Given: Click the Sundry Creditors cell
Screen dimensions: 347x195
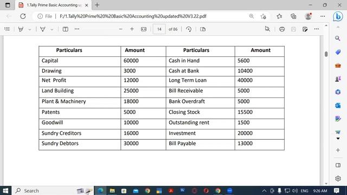Looking at the screenshot, I should [x=80, y=134].
